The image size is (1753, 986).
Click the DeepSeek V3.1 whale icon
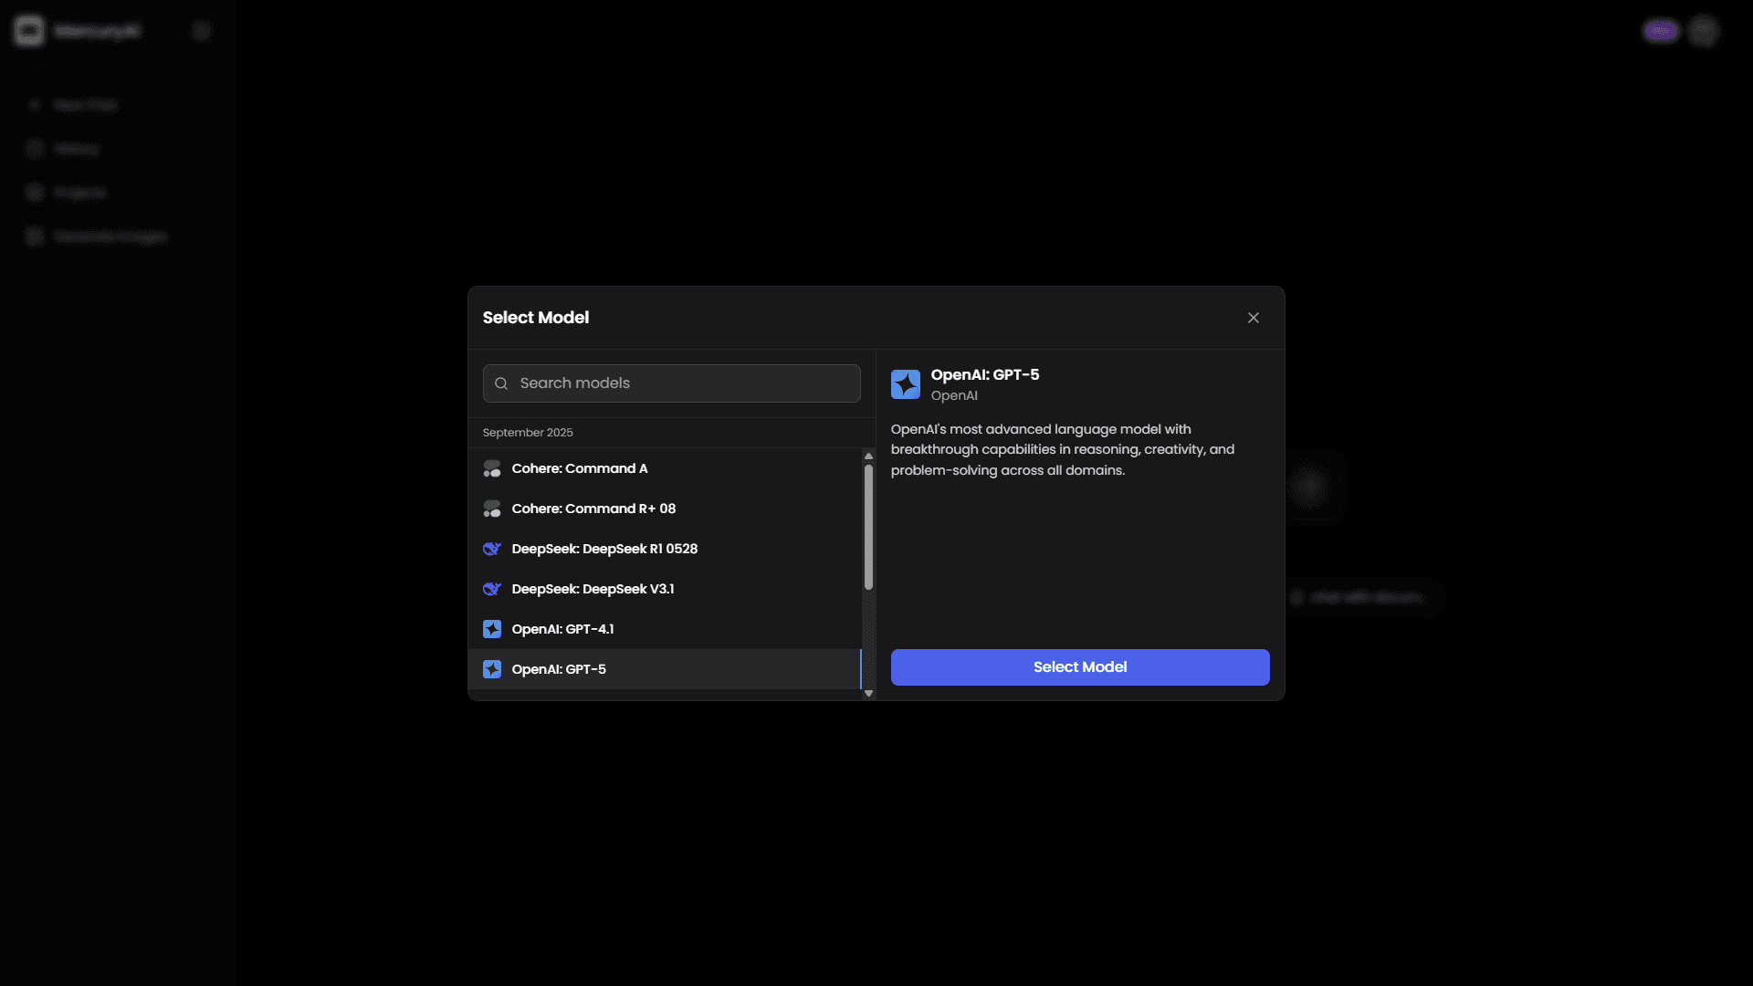(492, 589)
